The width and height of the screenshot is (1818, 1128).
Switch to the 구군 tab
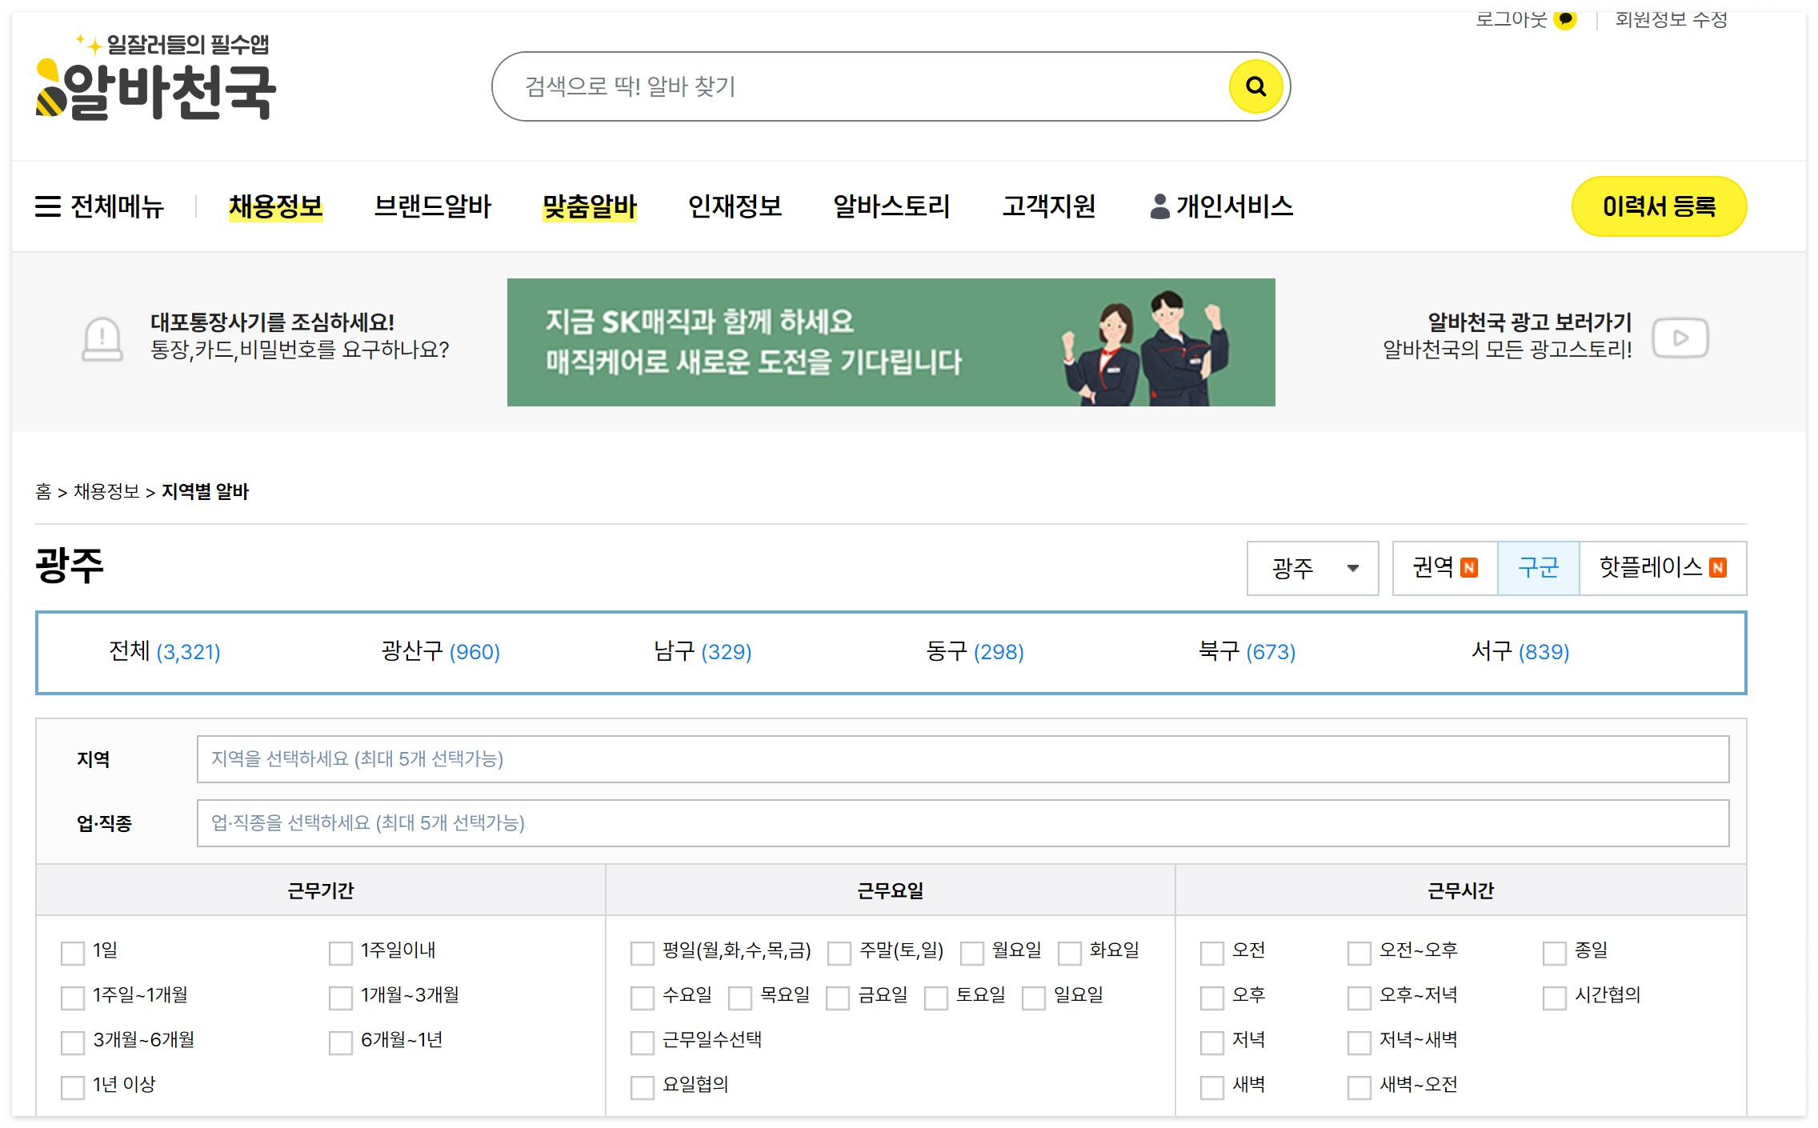(1537, 568)
